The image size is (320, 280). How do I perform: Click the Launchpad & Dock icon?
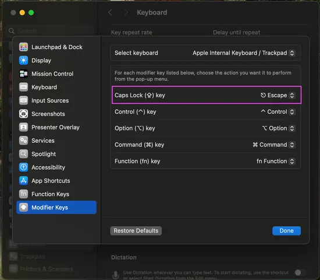pos(23,47)
